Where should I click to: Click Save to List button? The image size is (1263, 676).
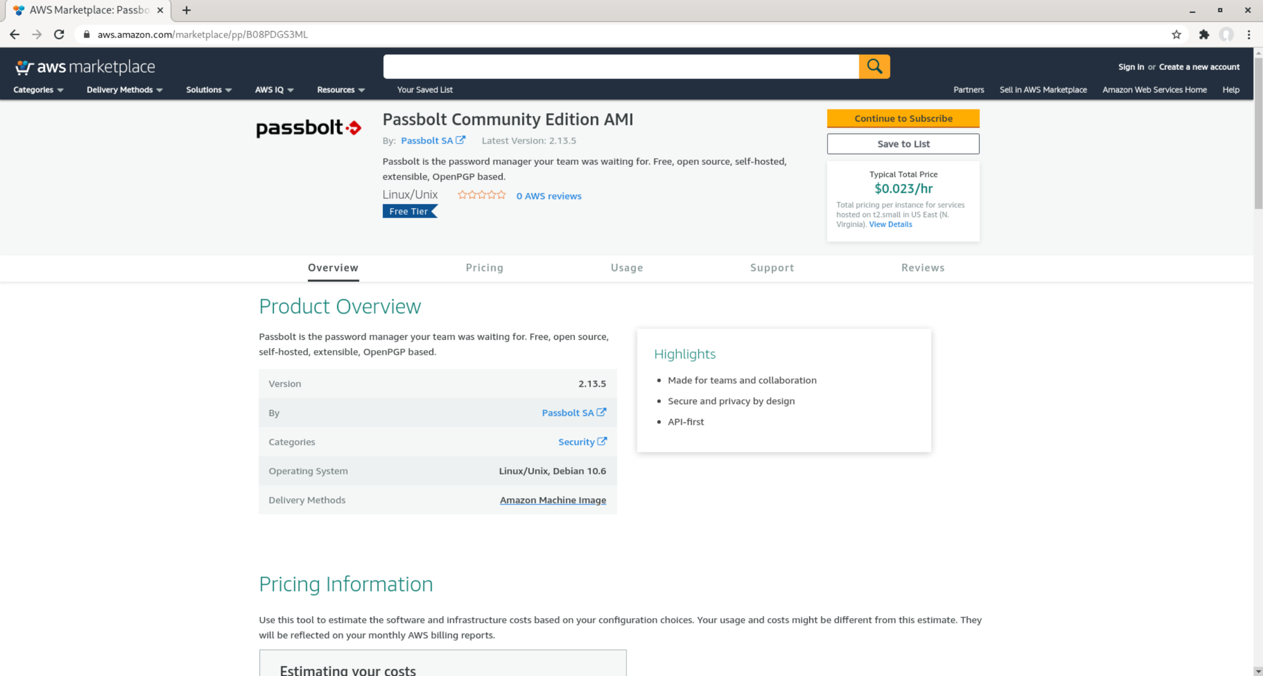pos(903,144)
